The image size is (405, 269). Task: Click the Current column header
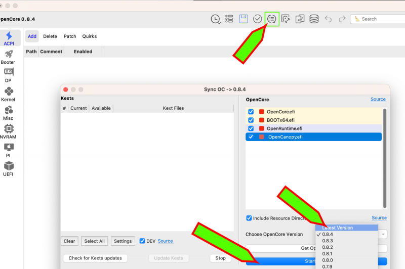(x=78, y=108)
